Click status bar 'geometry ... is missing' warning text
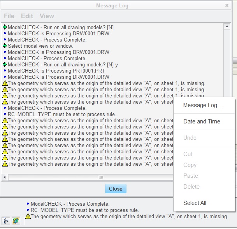 [129, 217]
